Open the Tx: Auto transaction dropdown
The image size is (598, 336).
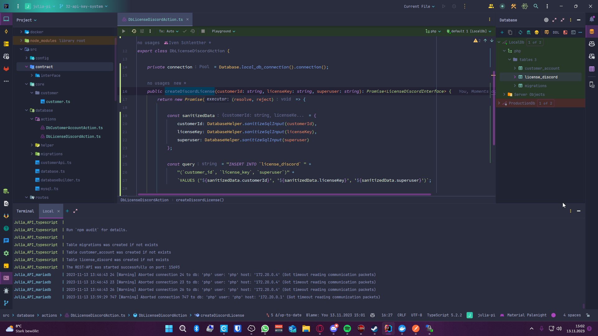pos(168,31)
